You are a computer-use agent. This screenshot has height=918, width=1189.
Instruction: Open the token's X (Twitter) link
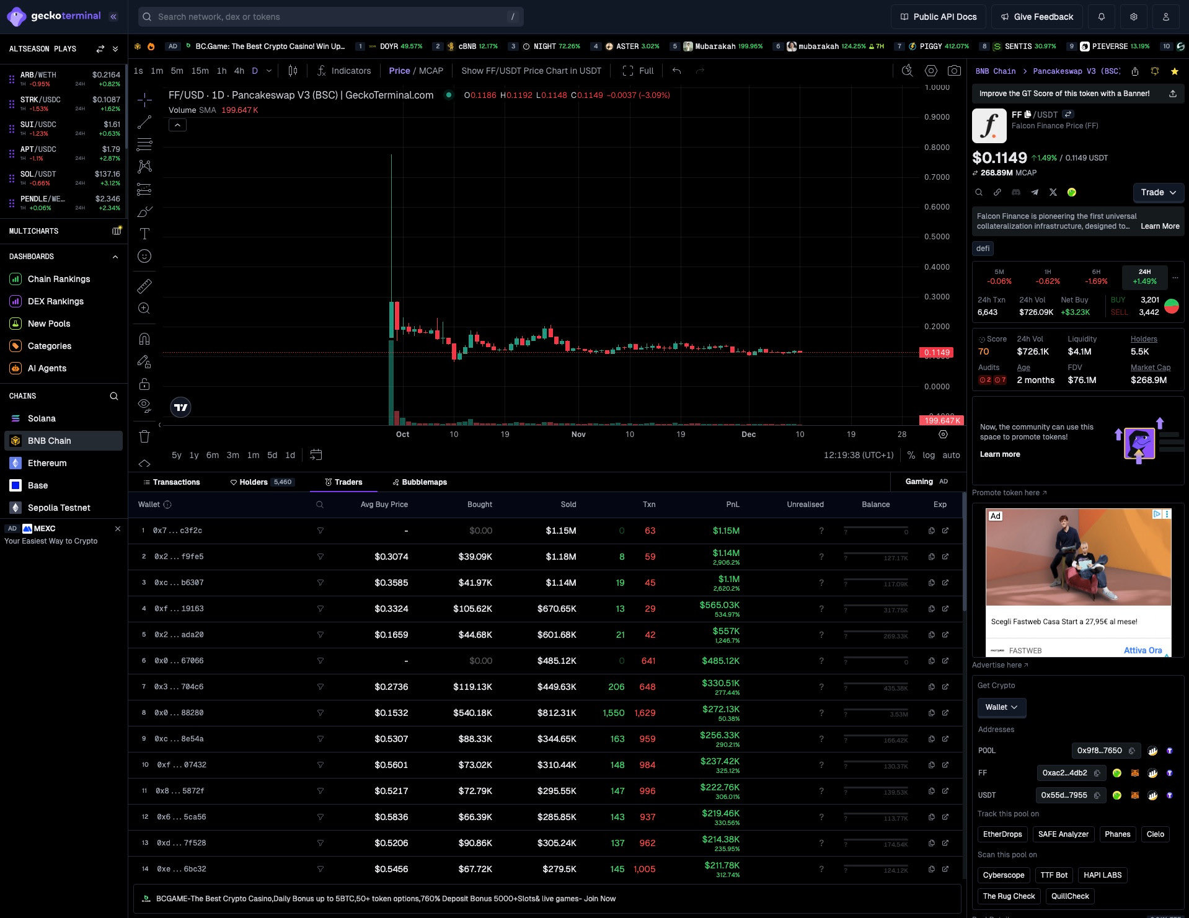click(x=1053, y=192)
